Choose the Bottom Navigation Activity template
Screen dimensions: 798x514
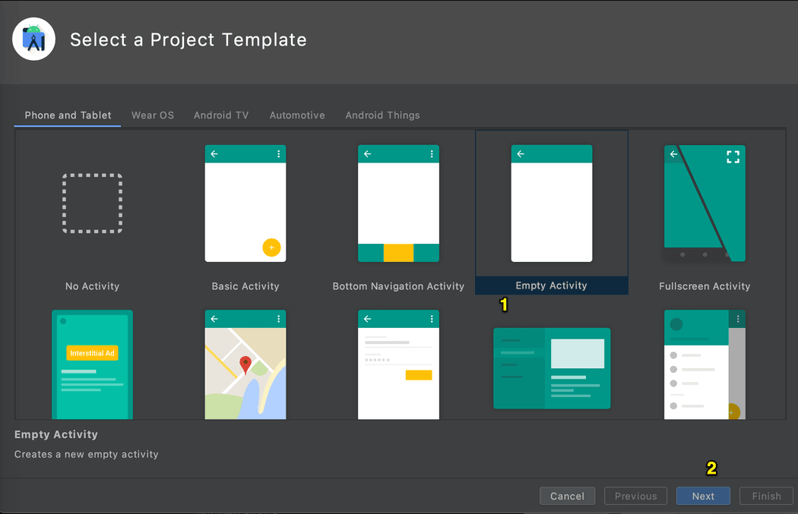coord(398,203)
